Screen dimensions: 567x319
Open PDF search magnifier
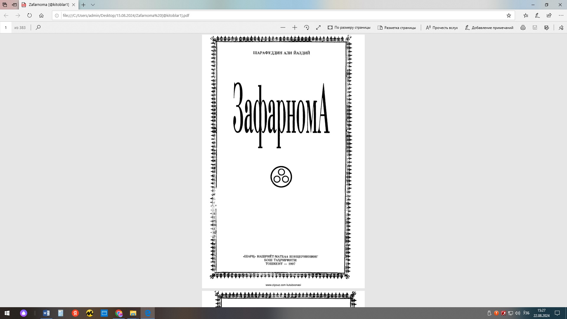38,27
